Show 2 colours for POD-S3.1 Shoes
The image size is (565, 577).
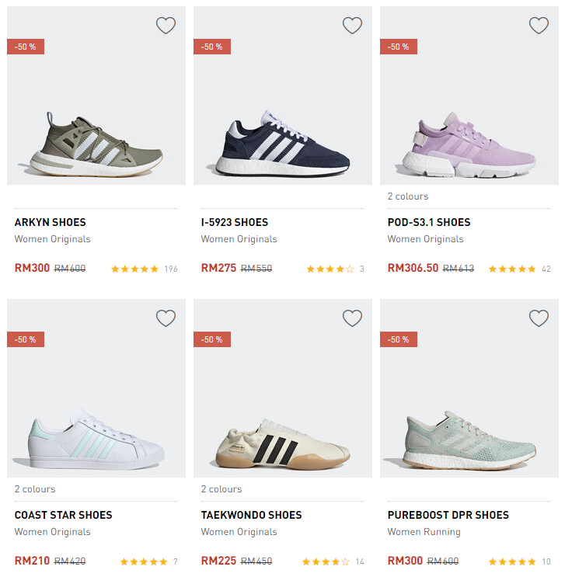[x=408, y=196]
